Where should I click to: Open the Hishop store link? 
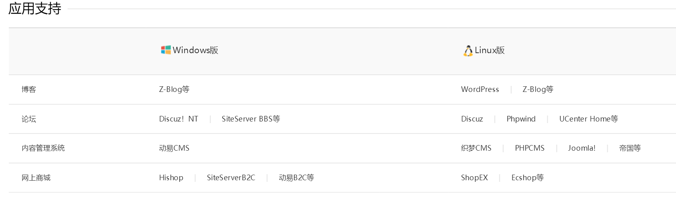point(171,178)
